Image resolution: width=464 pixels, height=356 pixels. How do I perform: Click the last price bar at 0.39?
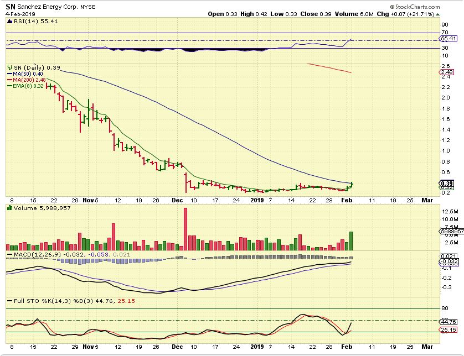(352, 185)
